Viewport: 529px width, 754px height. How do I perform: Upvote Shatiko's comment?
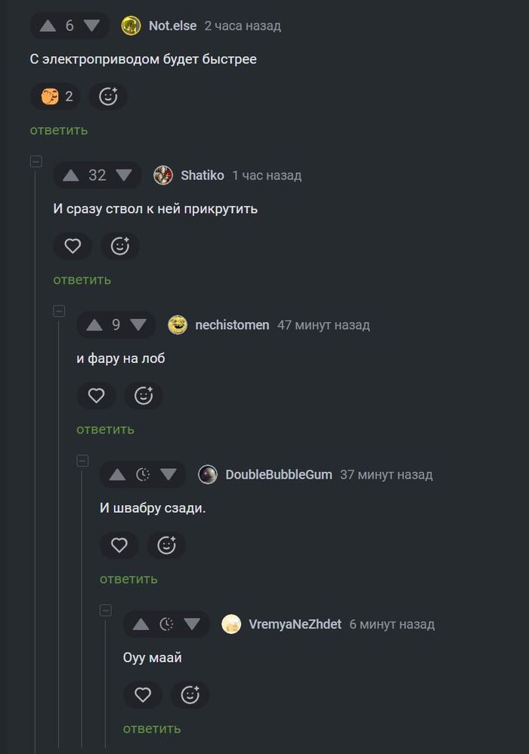pos(71,175)
